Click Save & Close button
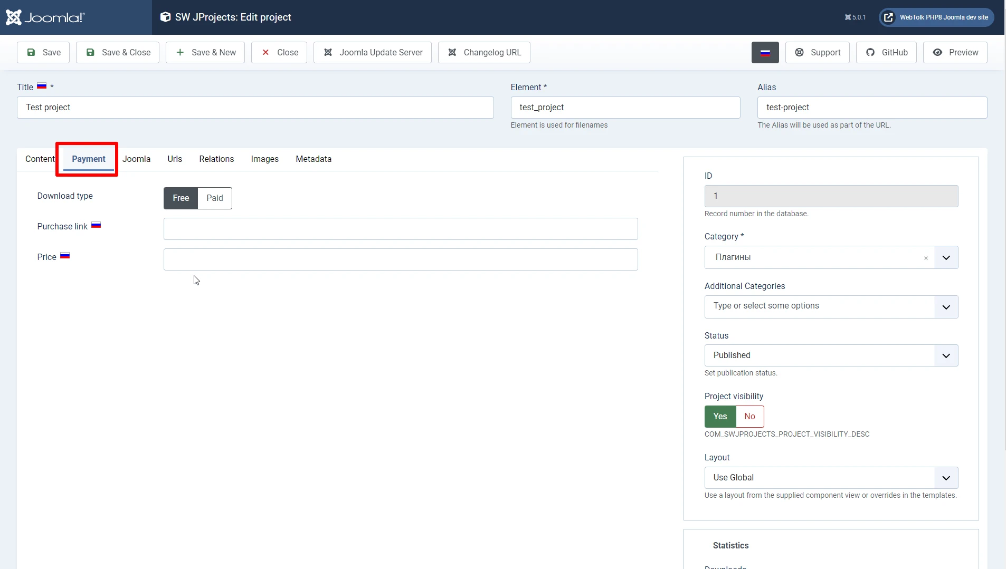The width and height of the screenshot is (1006, 569). pos(118,53)
